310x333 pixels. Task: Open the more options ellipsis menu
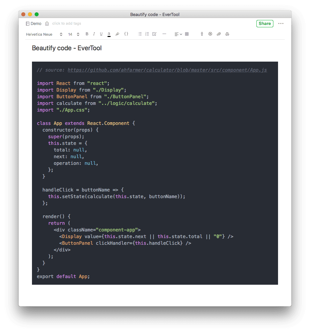281,23
